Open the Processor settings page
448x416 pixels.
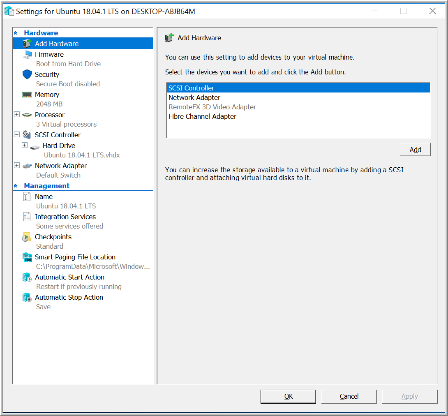coord(49,115)
